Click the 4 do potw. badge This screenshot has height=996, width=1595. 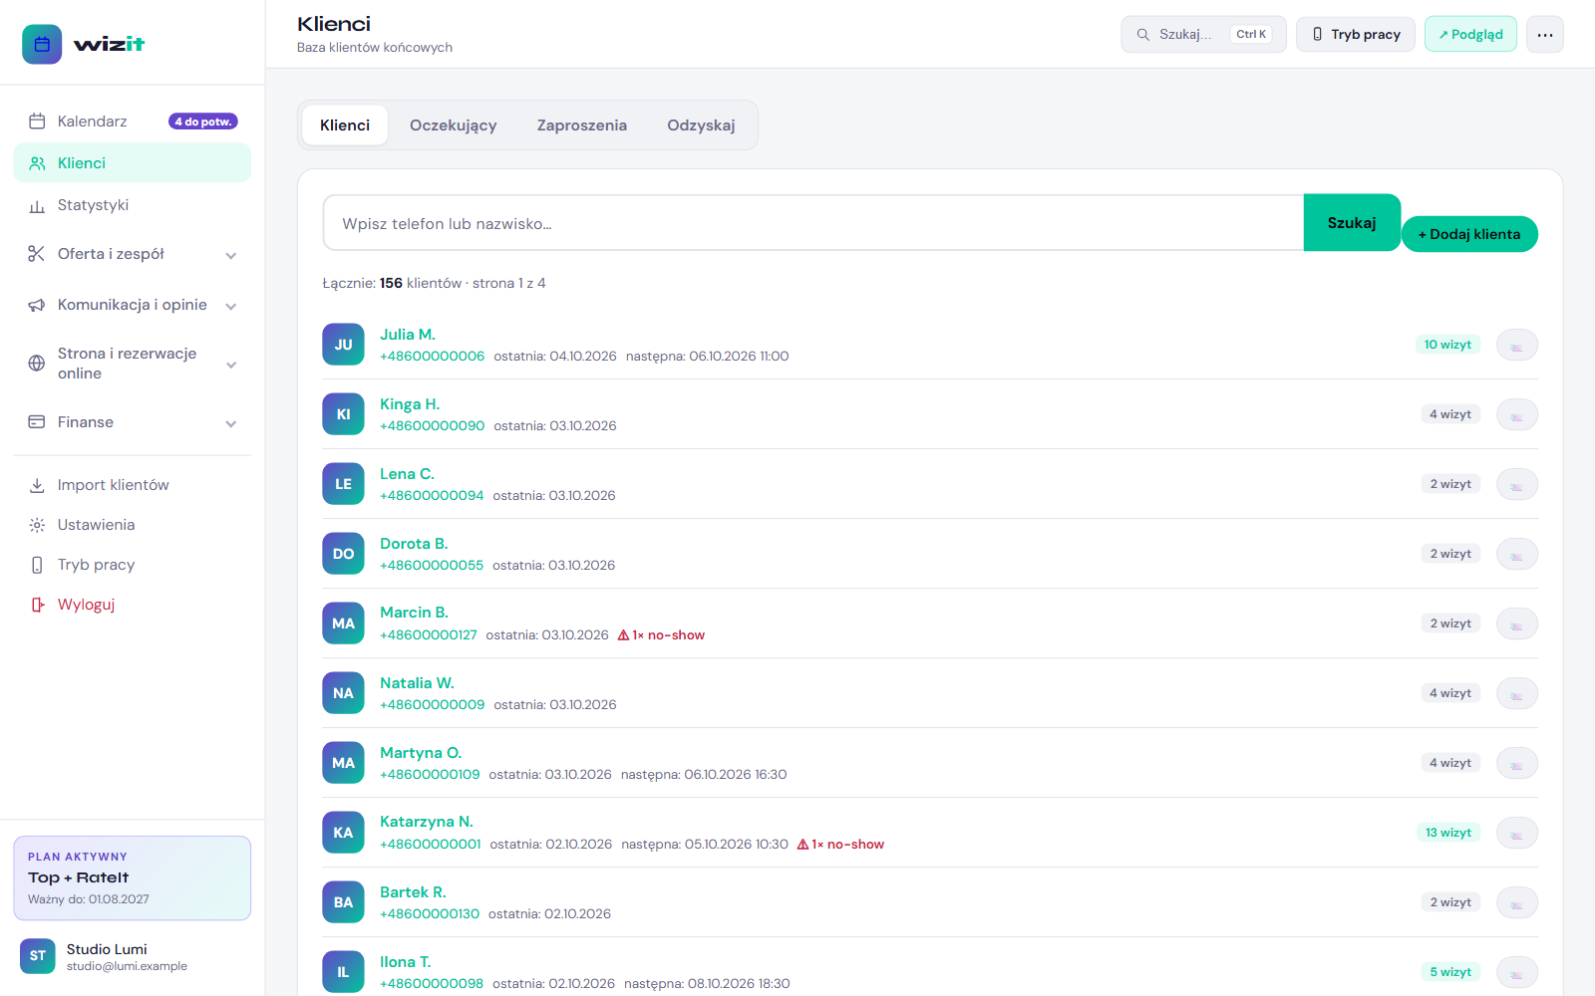point(203,122)
